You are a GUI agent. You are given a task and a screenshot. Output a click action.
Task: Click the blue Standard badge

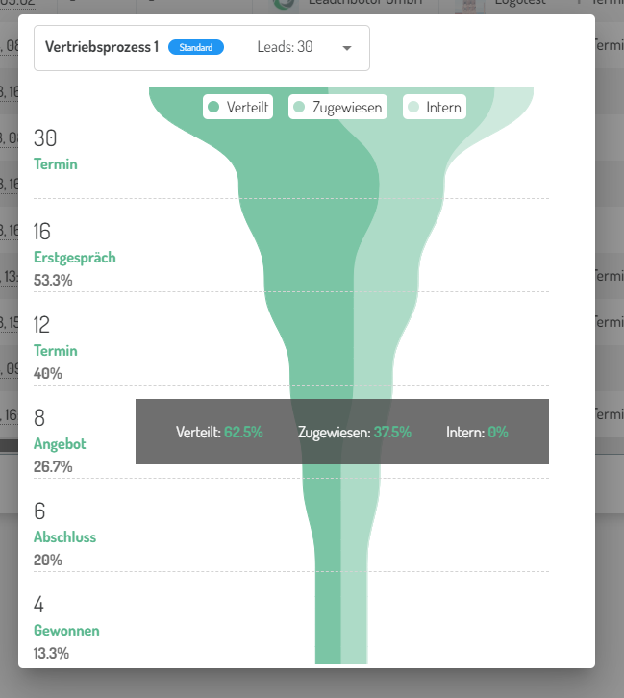tap(196, 47)
